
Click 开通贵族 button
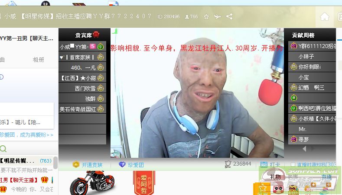[88, 165]
